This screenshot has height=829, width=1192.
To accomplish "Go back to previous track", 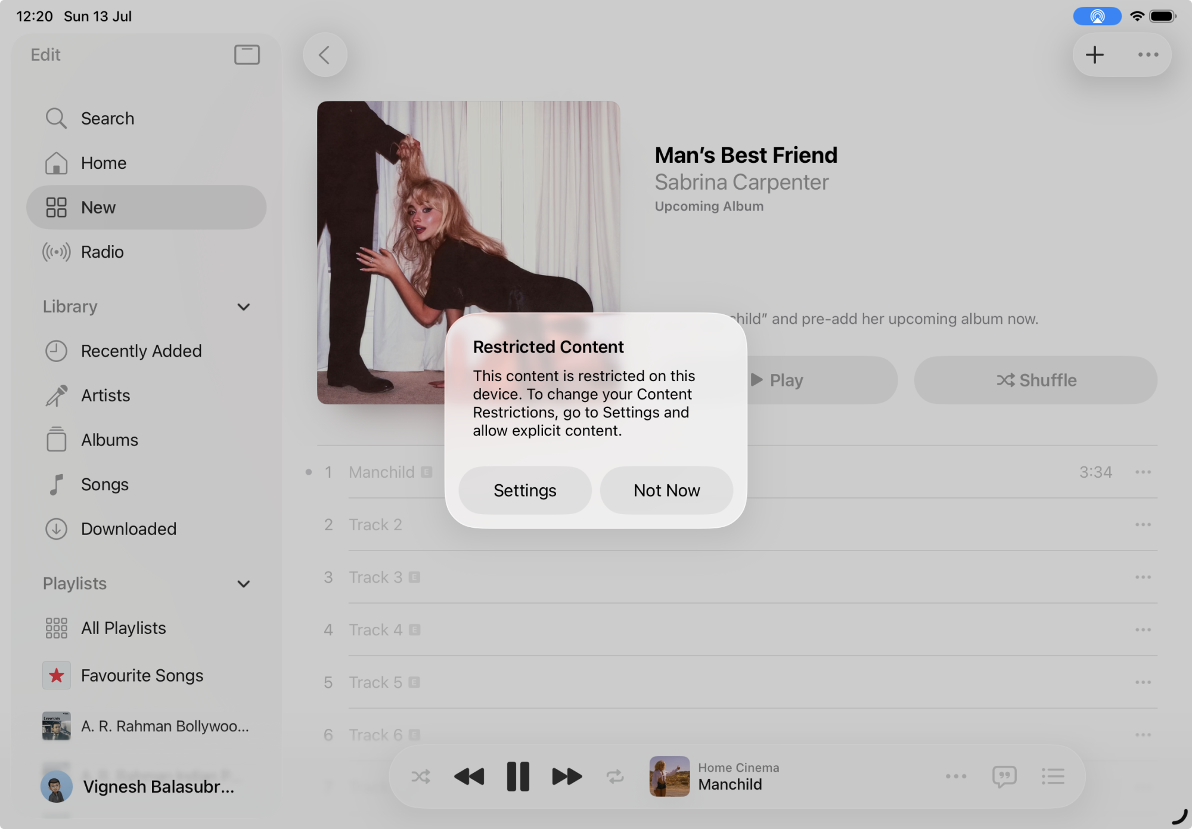I will tap(469, 777).
